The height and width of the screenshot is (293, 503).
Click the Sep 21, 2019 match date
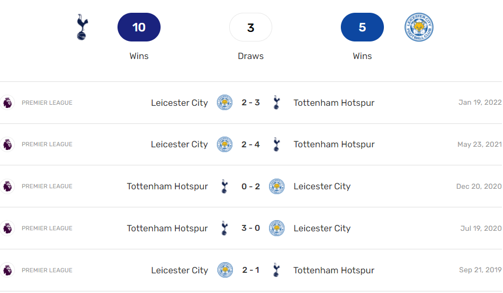pos(480,270)
